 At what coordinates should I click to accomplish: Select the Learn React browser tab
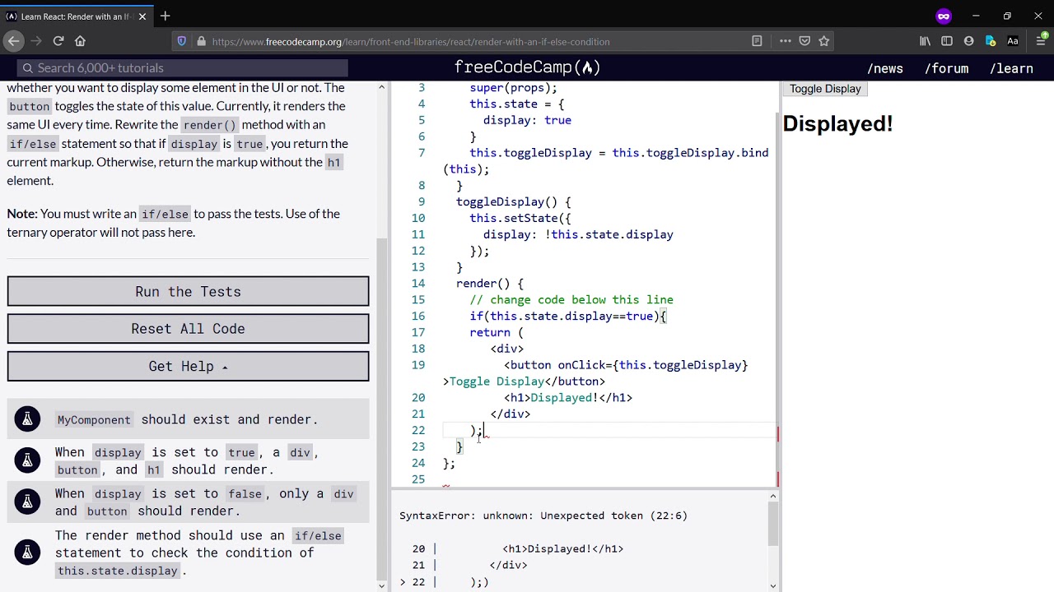[x=76, y=16]
